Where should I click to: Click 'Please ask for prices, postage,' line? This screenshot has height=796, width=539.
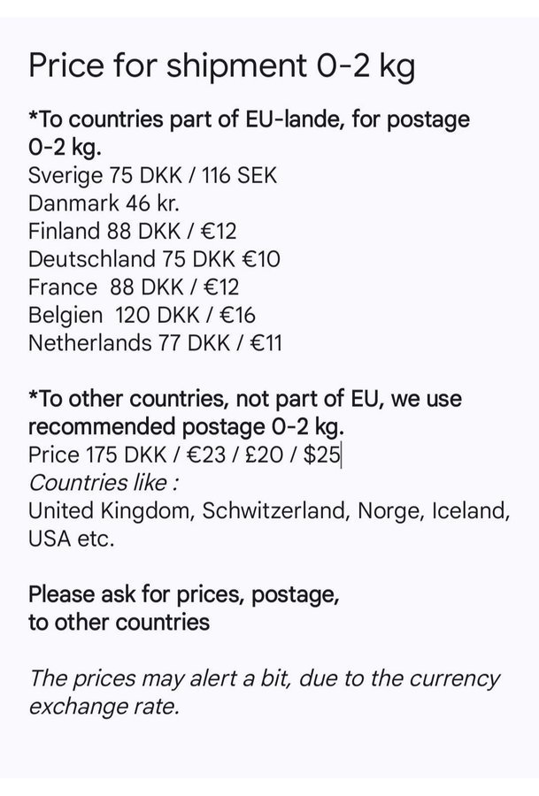coord(184,594)
